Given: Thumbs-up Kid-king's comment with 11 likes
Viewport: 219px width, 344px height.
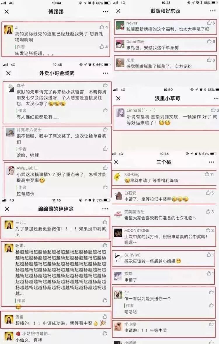Looking at the screenshot, I should click(x=207, y=174).
